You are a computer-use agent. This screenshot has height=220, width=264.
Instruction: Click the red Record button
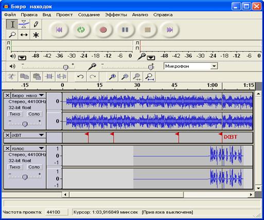(x=103, y=30)
